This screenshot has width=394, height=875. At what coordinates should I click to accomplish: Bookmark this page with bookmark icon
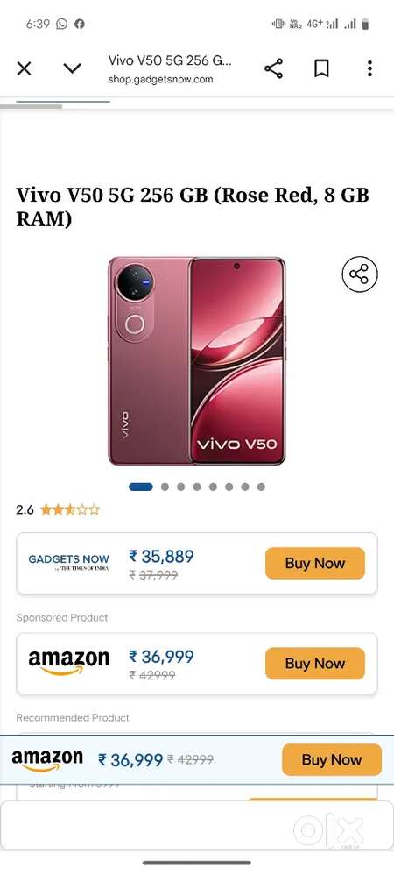tap(321, 68)
